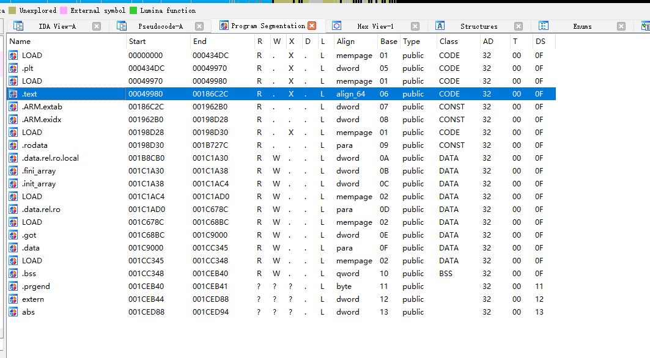650x358 pixels.
Task: Click the pink External symbol legend swatch
Action: tap(64, 10)
